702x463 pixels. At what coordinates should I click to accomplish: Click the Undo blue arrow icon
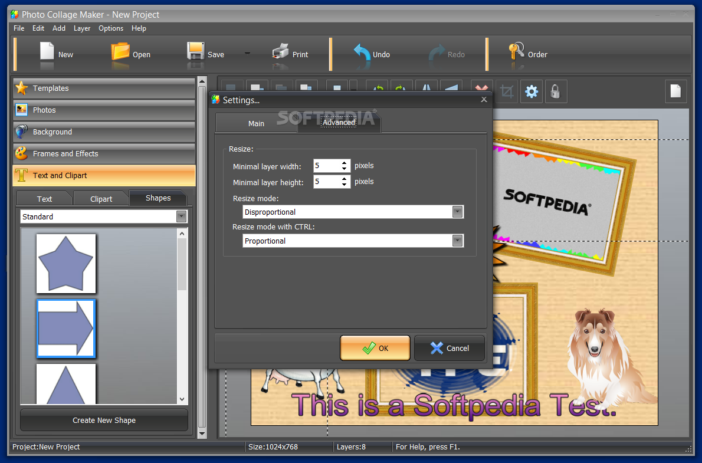(362, 52)
